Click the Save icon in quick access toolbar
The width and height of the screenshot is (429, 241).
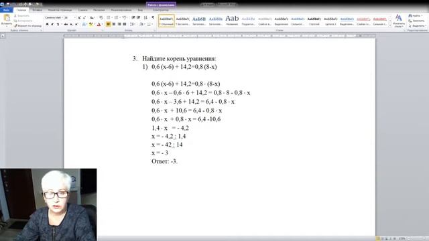point(7,4)
